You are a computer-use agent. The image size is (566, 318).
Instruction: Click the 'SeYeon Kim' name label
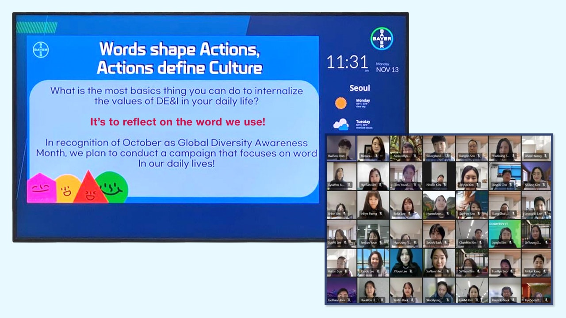click(x=467, y=271)
